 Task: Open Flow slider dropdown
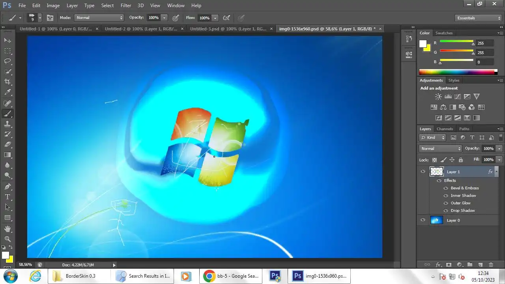215,18
